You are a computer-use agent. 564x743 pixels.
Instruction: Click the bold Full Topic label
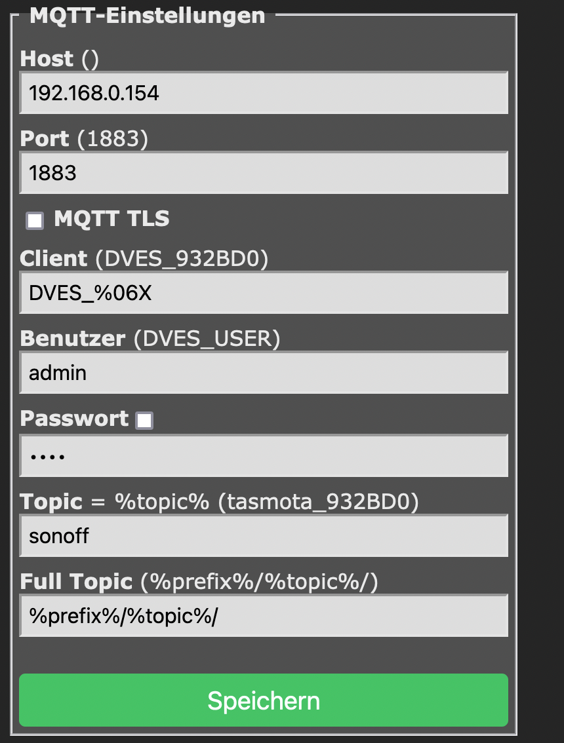click(x=76, y=582)
